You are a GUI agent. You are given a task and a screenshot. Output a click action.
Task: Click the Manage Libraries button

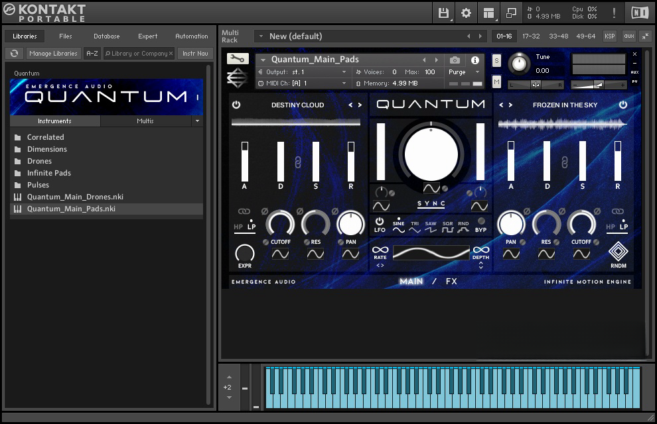(53, 54)
